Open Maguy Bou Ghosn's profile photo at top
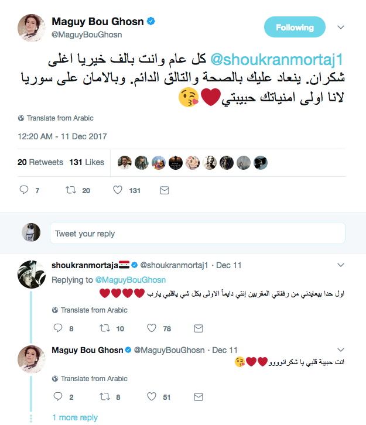The height and width of the screenshot is (425, 366). point(30,27)
